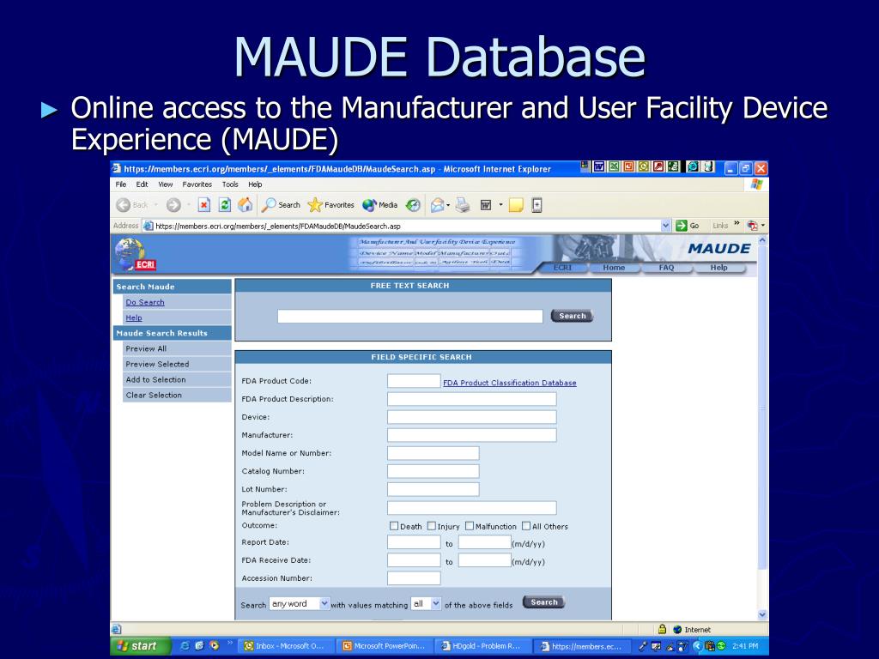Screen dimensions: 879x659
Task: Click Internet Explorer quick launch icon
Action: pyautogui.click(x=185, y=645)
